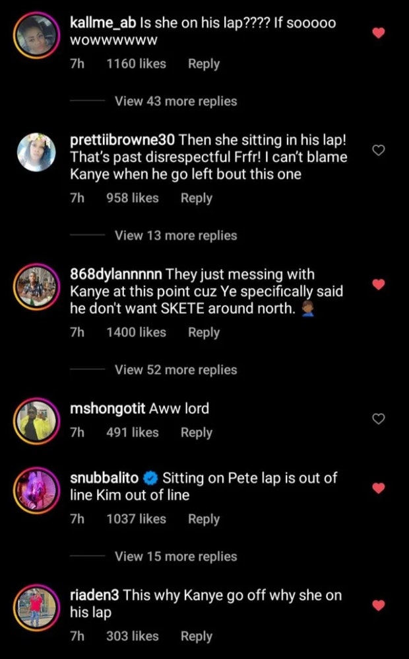
Task: Open snubbalito's profile avatar
Action: (x=36, y=490)
